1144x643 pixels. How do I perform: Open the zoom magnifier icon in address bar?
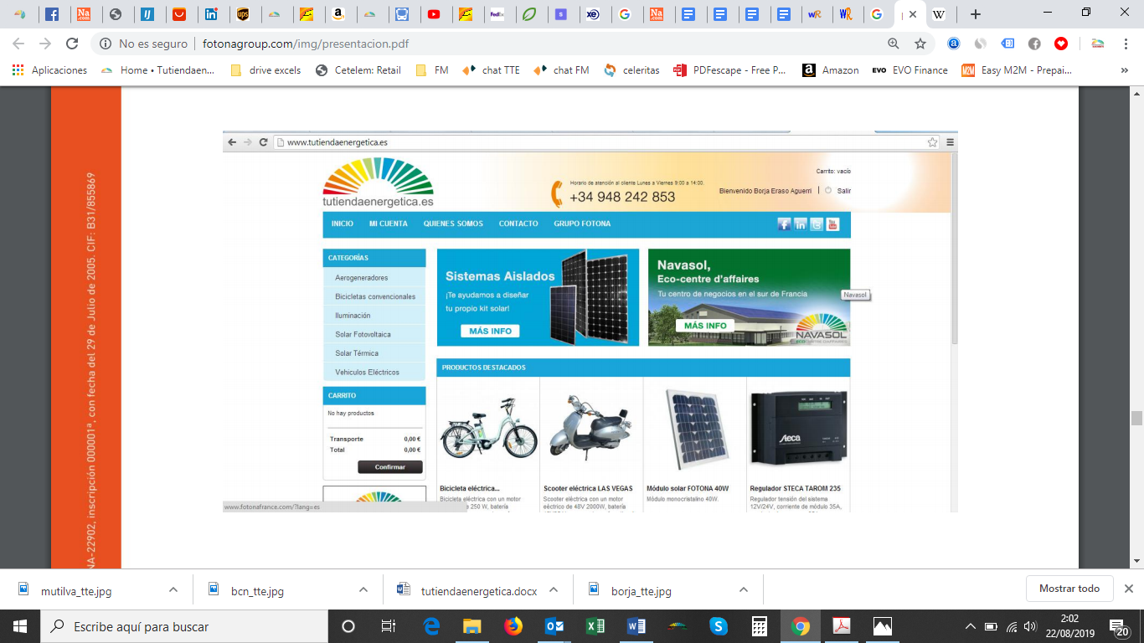894,44
